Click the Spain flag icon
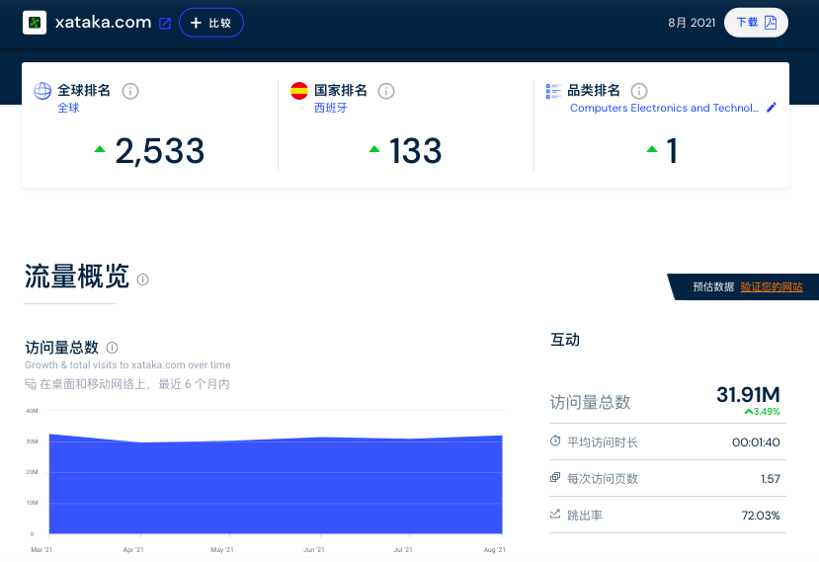The image size is (819, 562). (299, 91)
